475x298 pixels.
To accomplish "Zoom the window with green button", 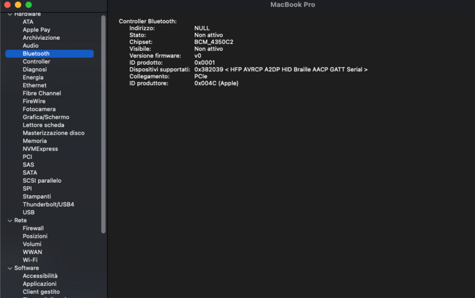I will (x=28, y=5).
